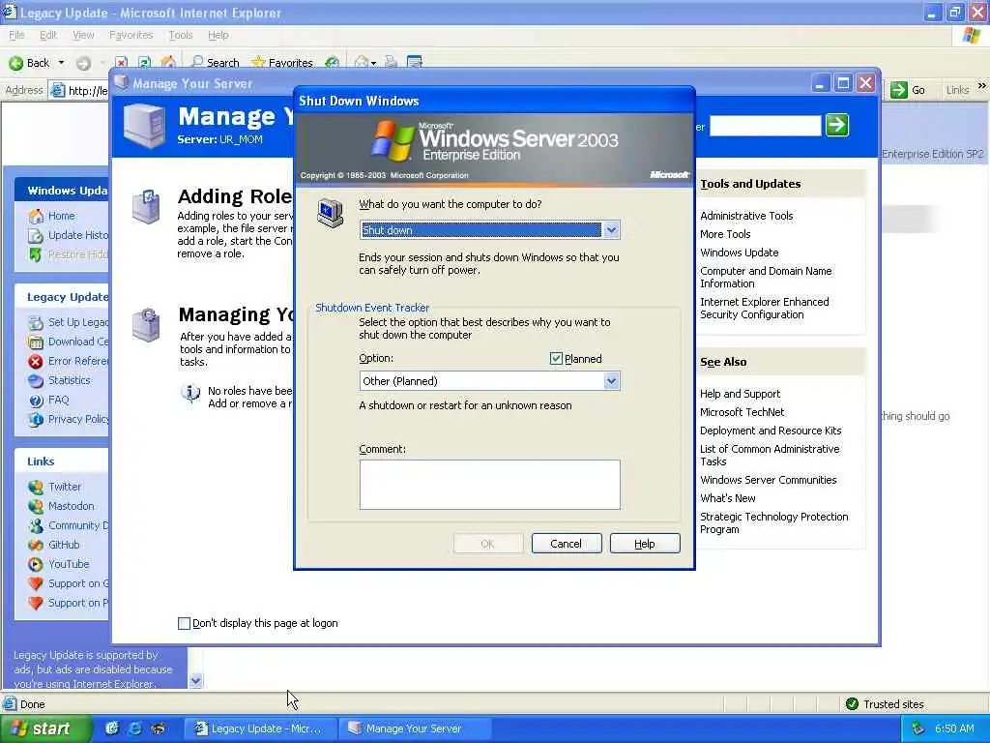Click the Download Center icon in sidebar
Viewport: 990px width, 743px height.
click(36, 342)
